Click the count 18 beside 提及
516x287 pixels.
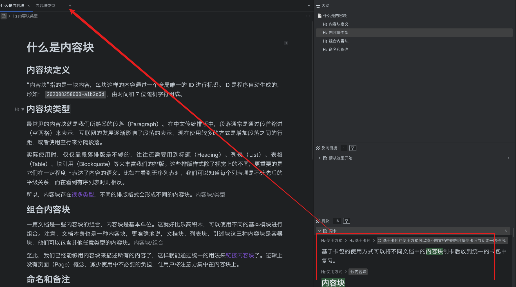pos(337,221)
